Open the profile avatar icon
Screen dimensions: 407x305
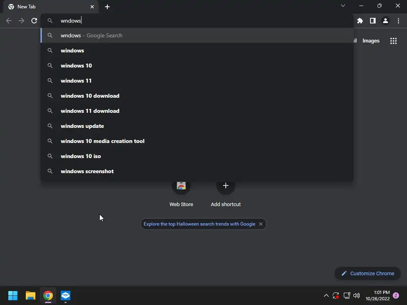[x=386, y=21]
